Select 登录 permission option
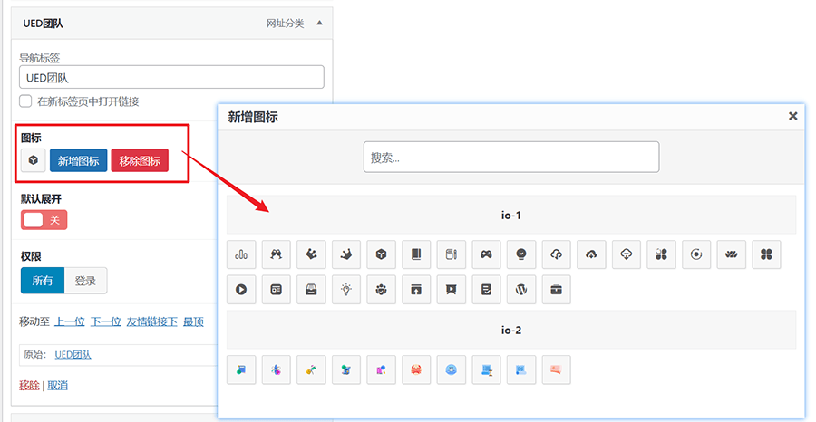This screenshot has height=422, width=816. (85, 281)
